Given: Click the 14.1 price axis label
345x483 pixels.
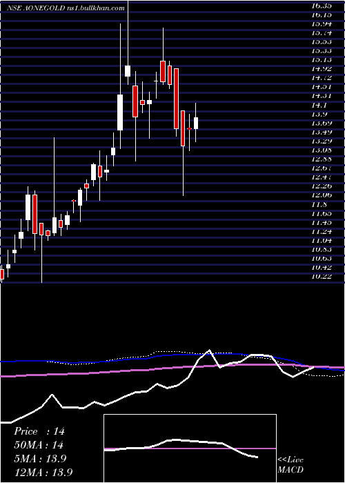Looking at the screenshot, I should point(319,105).
